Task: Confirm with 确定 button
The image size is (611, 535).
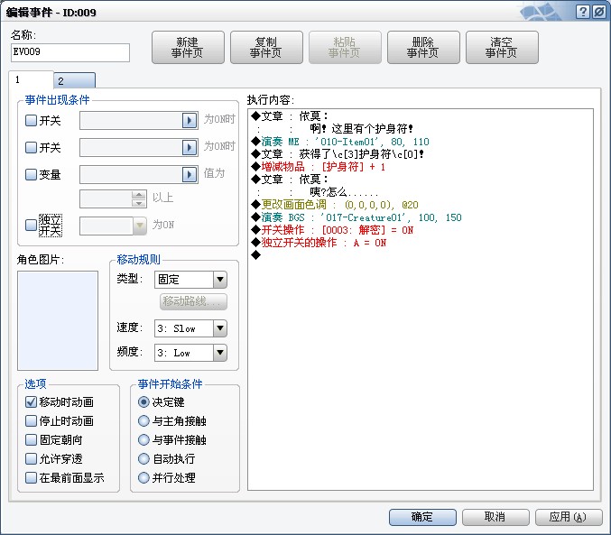Action: pyautogui.click(x=422, y=517)
